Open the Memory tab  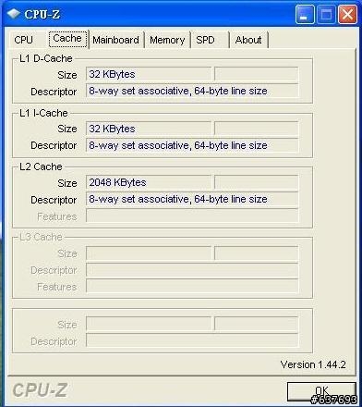pyautogui.click(x=167, y=40)
